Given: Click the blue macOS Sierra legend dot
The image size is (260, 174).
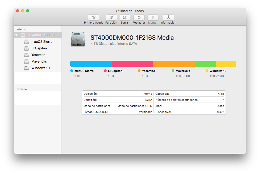Looking at the screenshot, I should tap(72, 71).
